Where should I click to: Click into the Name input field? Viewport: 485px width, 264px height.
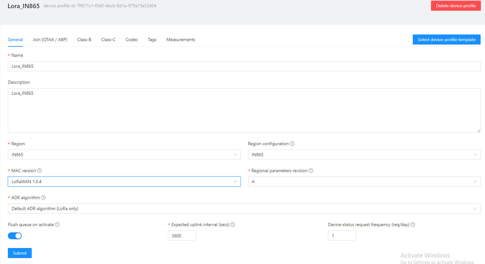(244, 66)
